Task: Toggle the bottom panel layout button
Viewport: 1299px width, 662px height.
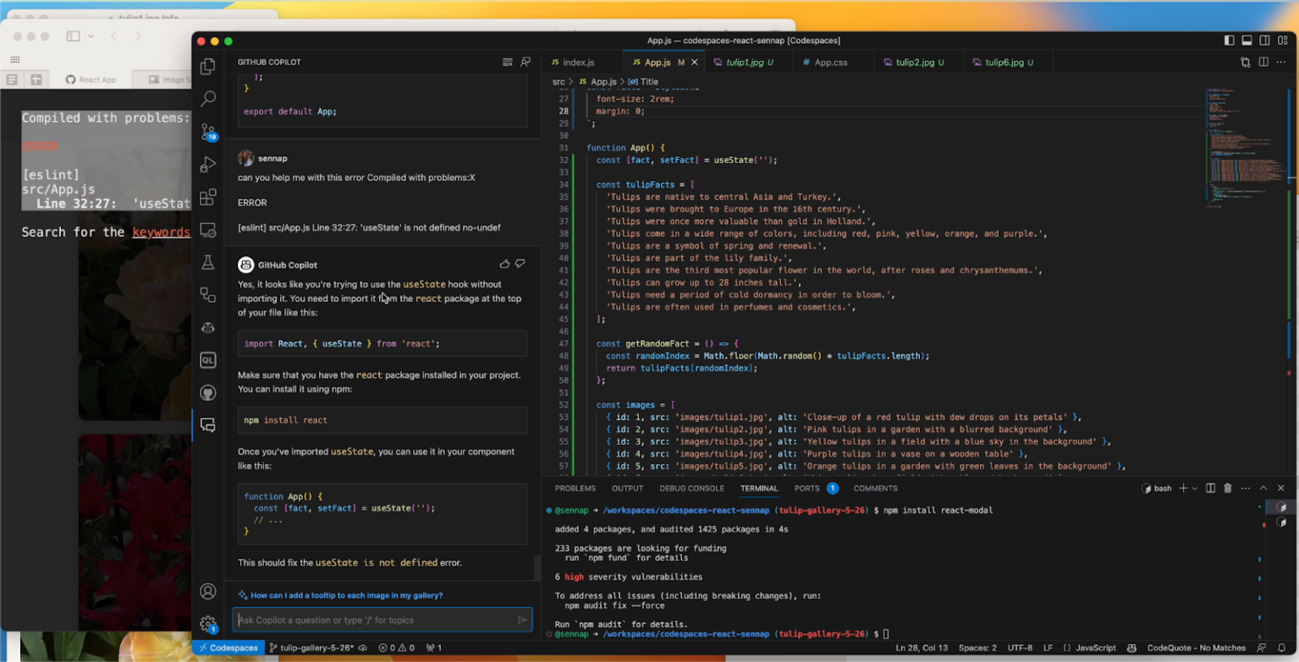Action: 1247,41
